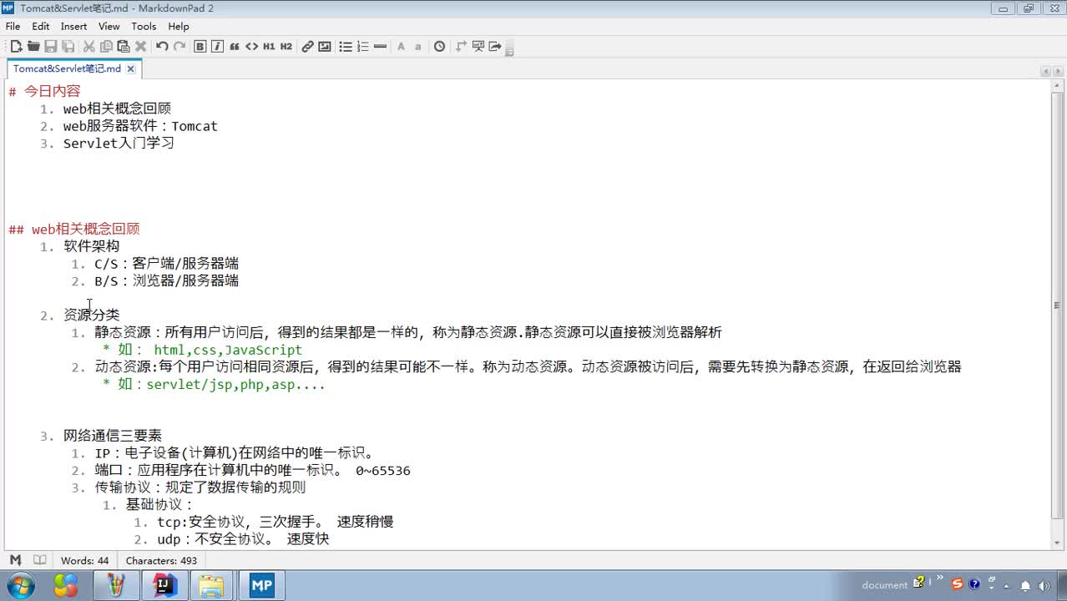This screenshot has width=1067, height=601.
Task: Click the line '* 如： html,css,JavaScript'
Action: click(202, 350)
